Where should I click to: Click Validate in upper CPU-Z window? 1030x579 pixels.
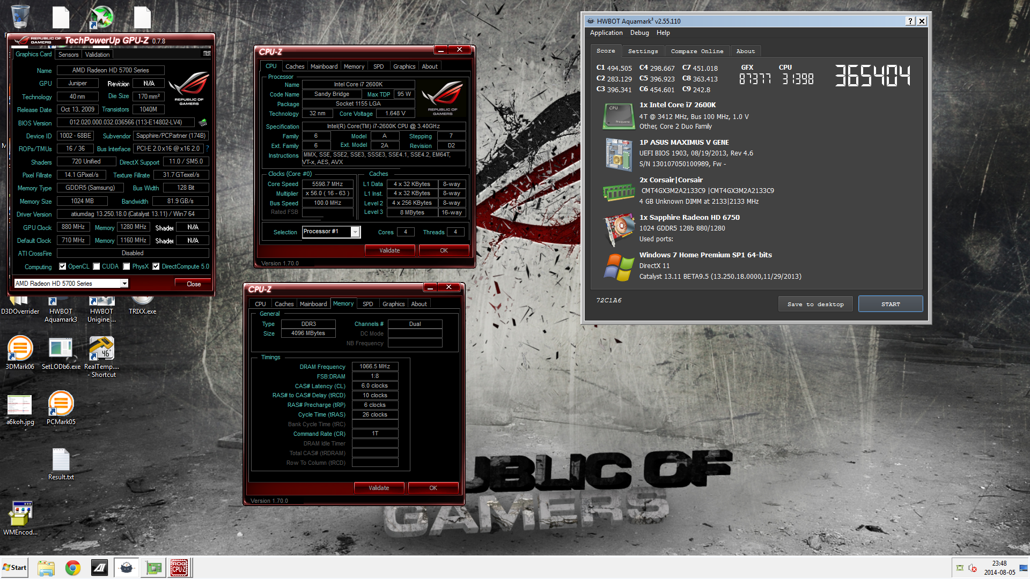(389, 250)
